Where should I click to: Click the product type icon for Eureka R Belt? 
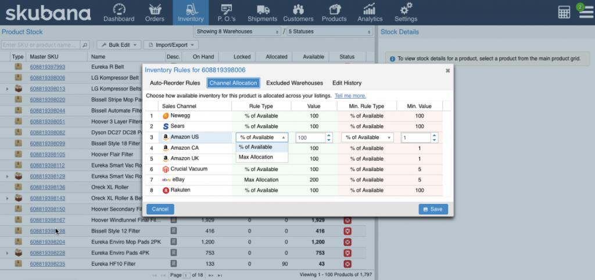18,67
